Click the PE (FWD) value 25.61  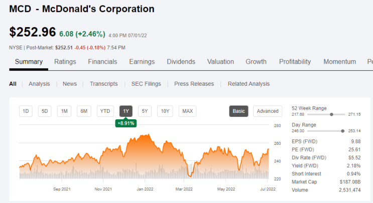click(354, 149)
